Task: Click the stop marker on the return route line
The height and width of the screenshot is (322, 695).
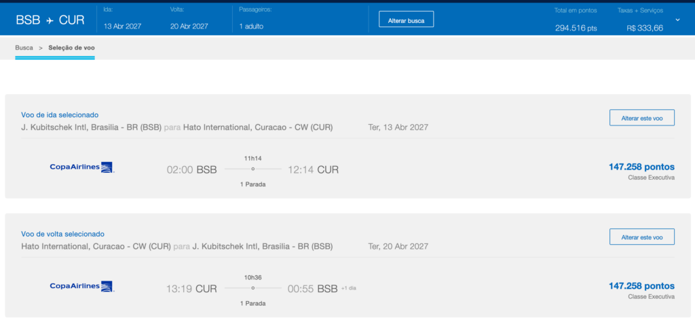Action: (x=252, y=288)
